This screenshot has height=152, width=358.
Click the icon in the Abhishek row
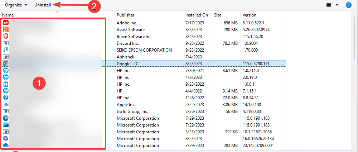pyautogui.click(x=6, y=56)
